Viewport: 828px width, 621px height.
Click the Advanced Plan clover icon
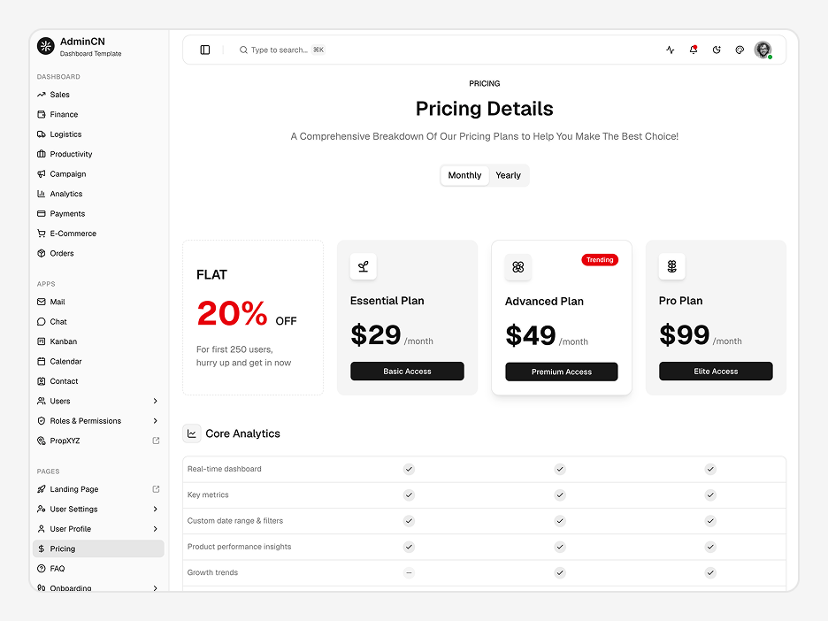point(518,266)
